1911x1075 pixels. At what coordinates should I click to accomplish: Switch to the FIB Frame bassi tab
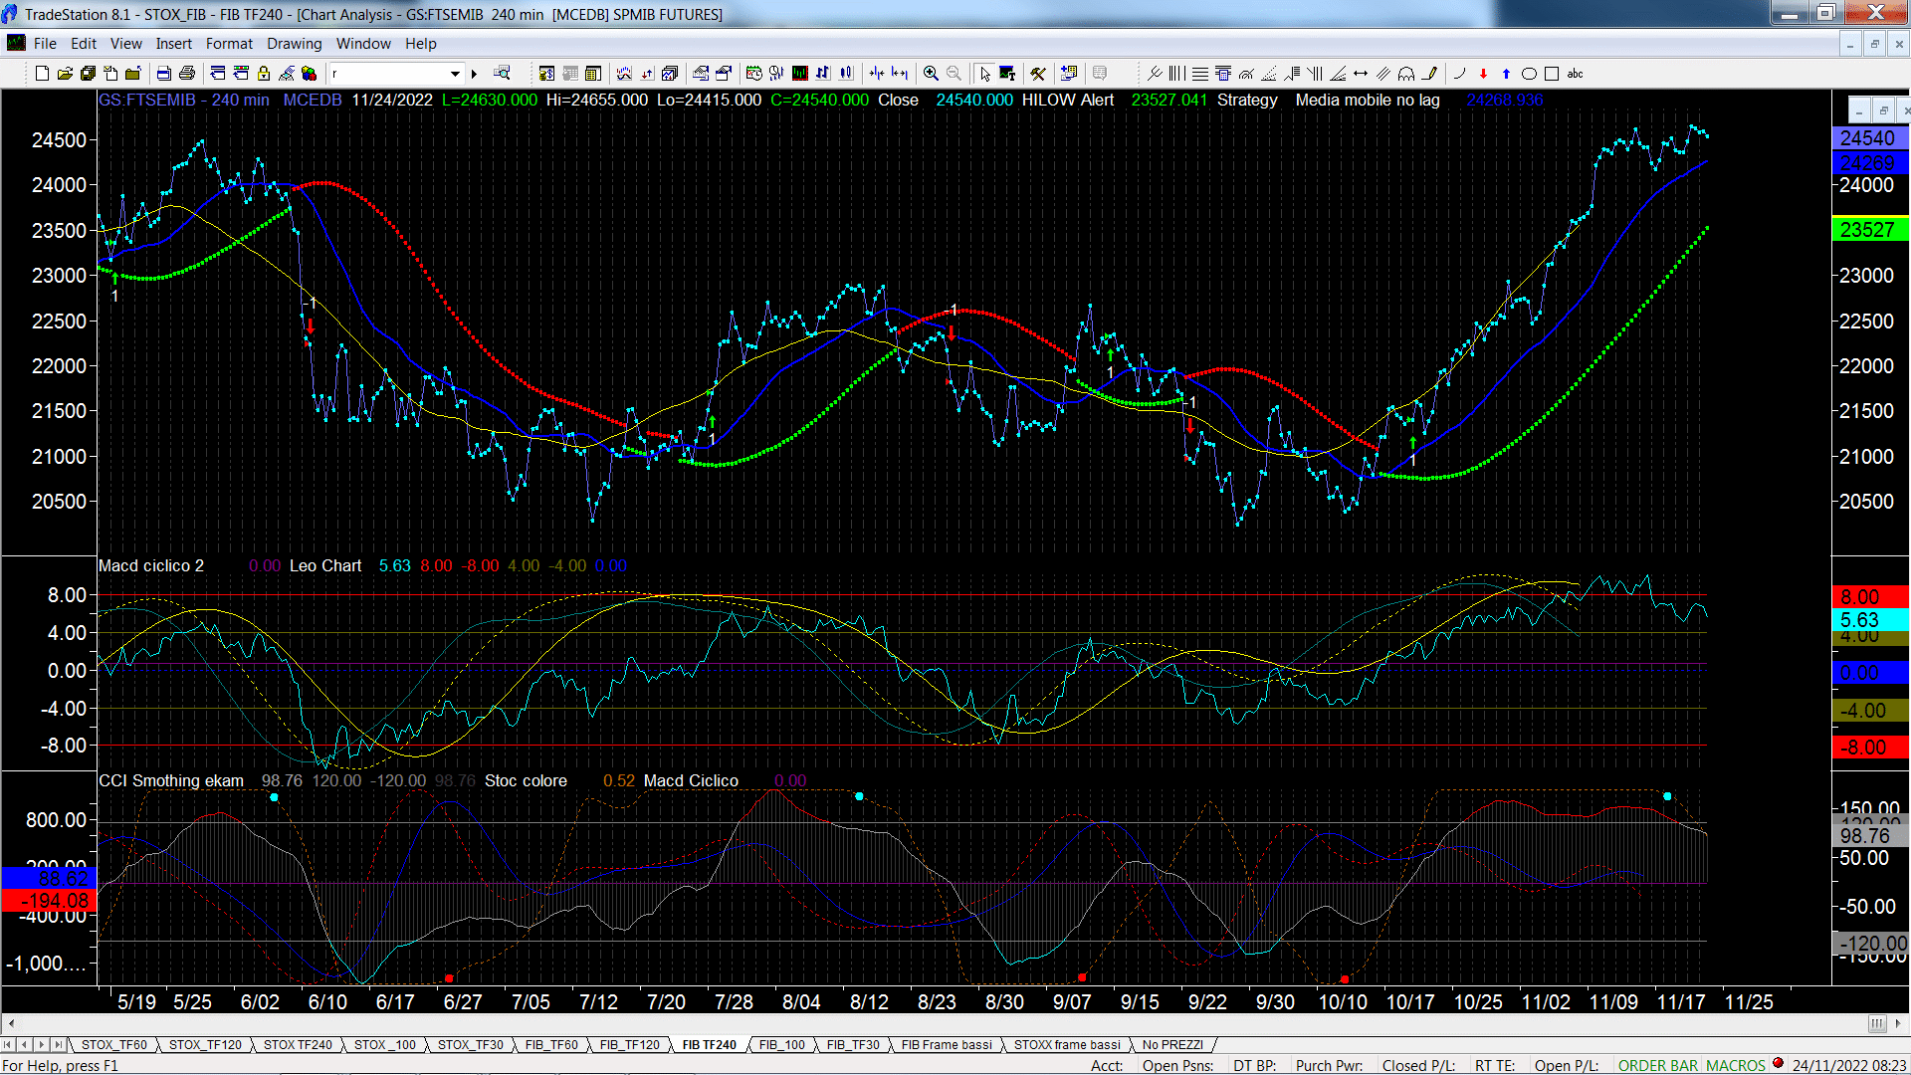(x=947, y=1044)
